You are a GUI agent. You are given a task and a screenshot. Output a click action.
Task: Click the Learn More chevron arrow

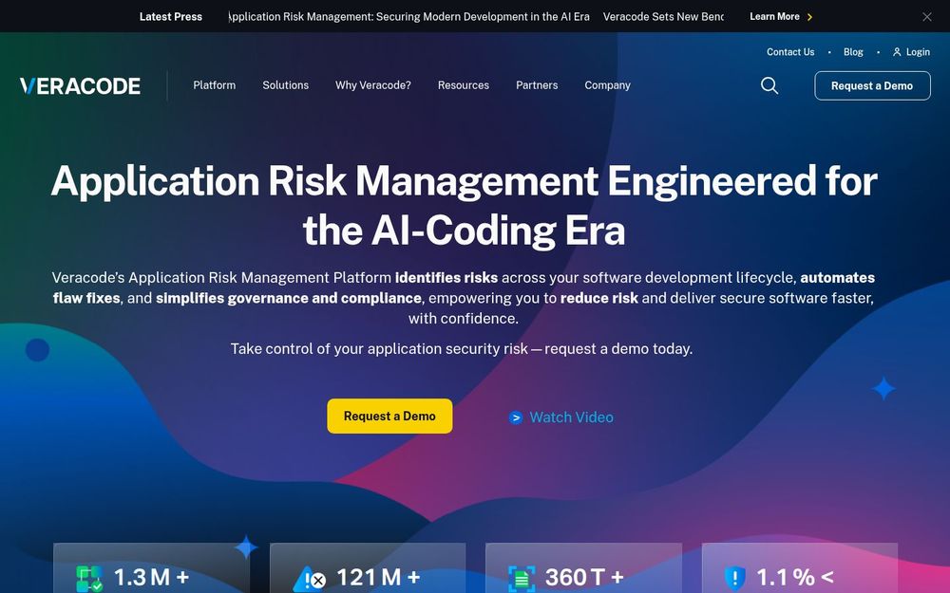pos(810,17)
